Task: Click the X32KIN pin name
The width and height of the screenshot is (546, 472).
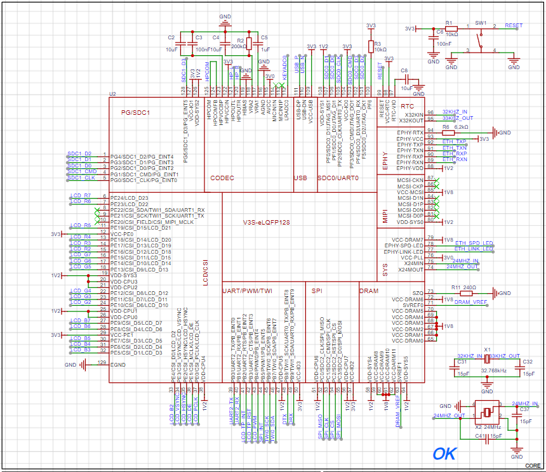Action: click(x=414, y=115)
